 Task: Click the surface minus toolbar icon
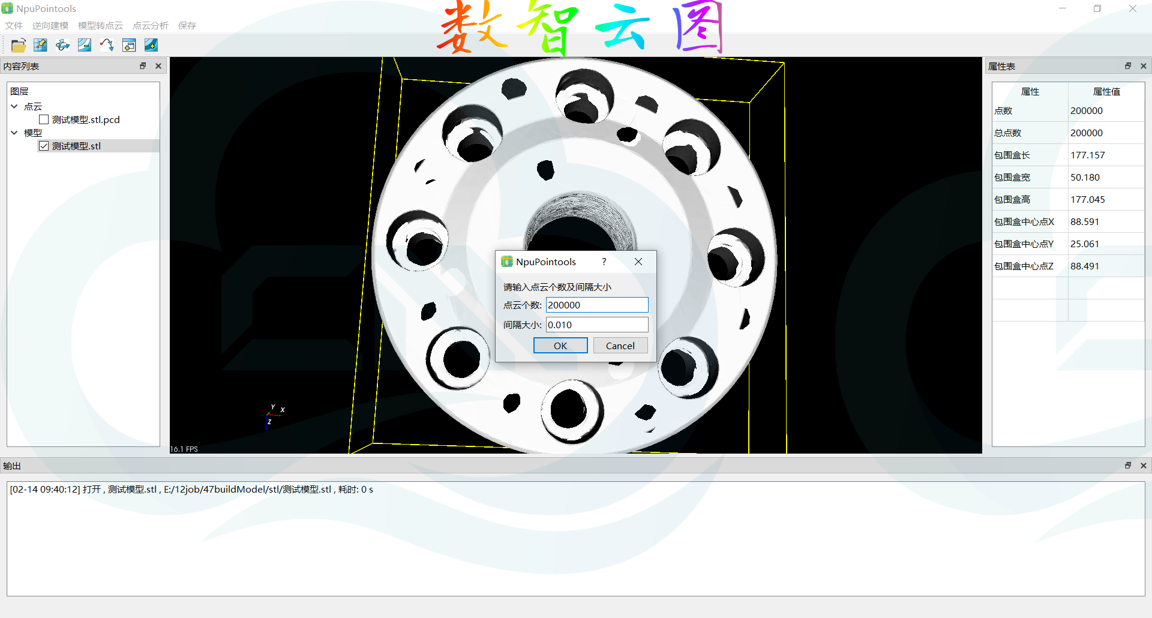pos(85,45)
